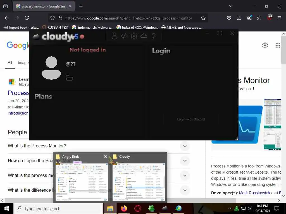Click the Firefox tracking protection shield icon
The height and width of the screenshot is (214, 286).
[x=53, y=18]
